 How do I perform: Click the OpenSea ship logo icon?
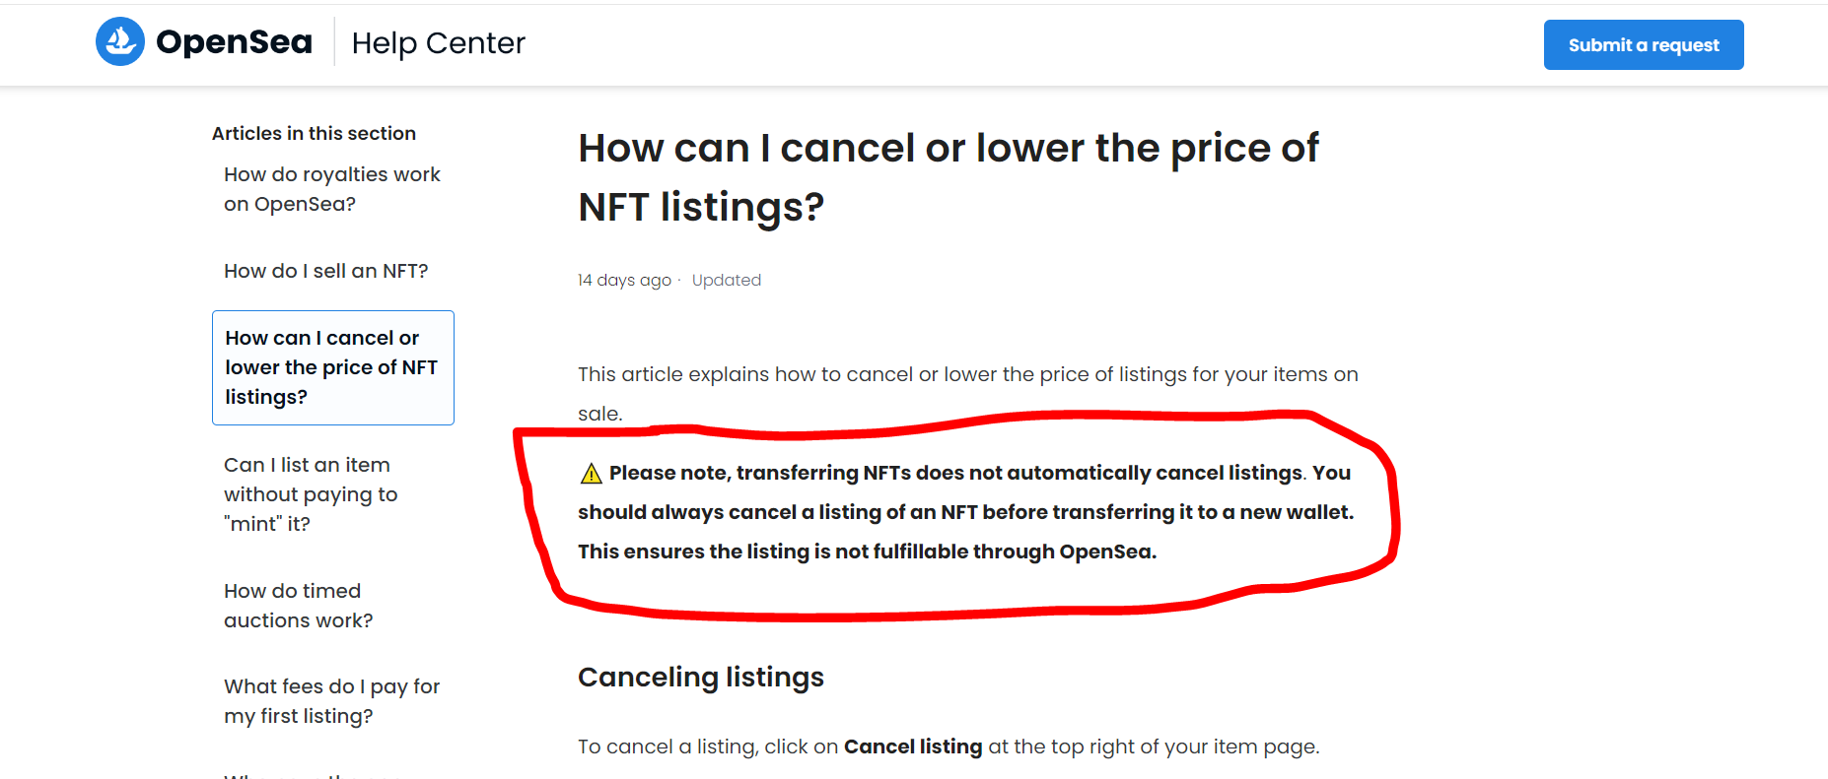tap(120, 41)
